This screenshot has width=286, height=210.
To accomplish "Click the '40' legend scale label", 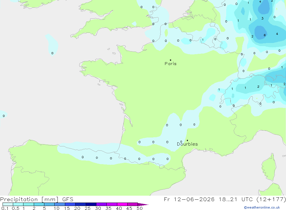I will [x=119, y=208].
